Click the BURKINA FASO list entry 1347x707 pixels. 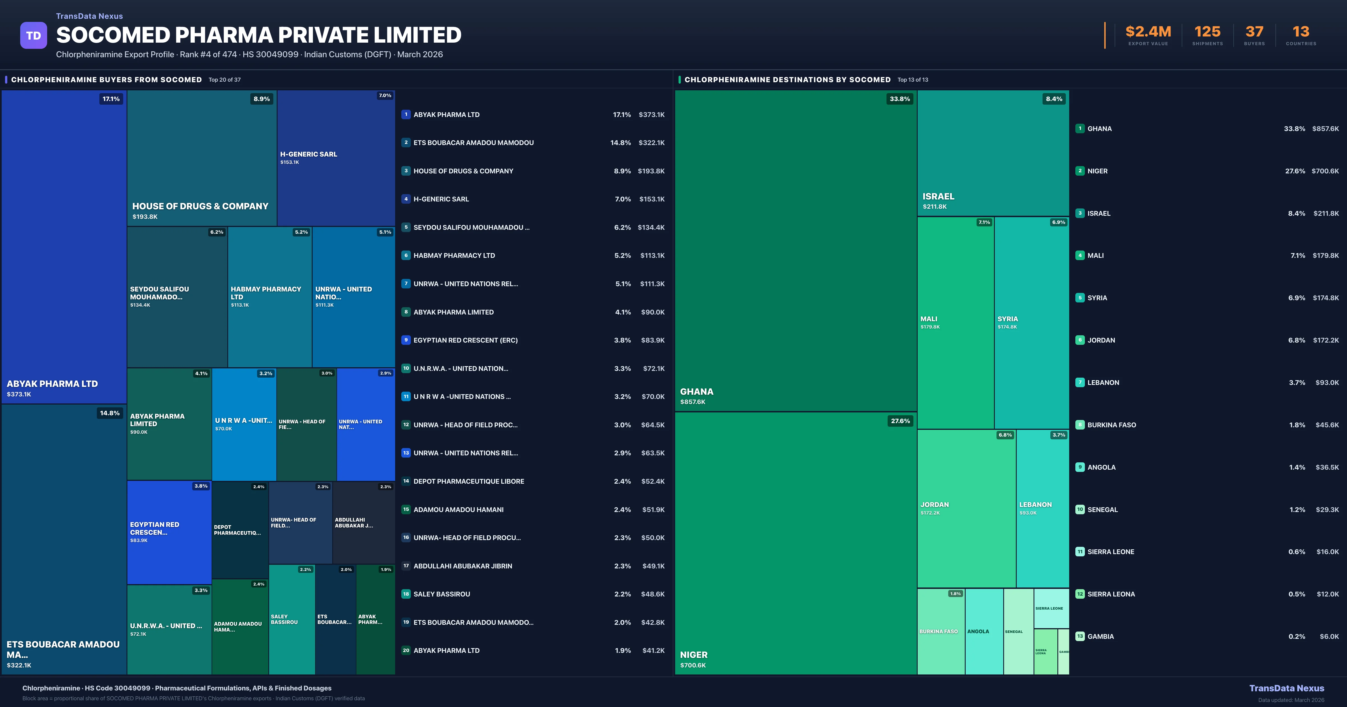coord(1111,425)
